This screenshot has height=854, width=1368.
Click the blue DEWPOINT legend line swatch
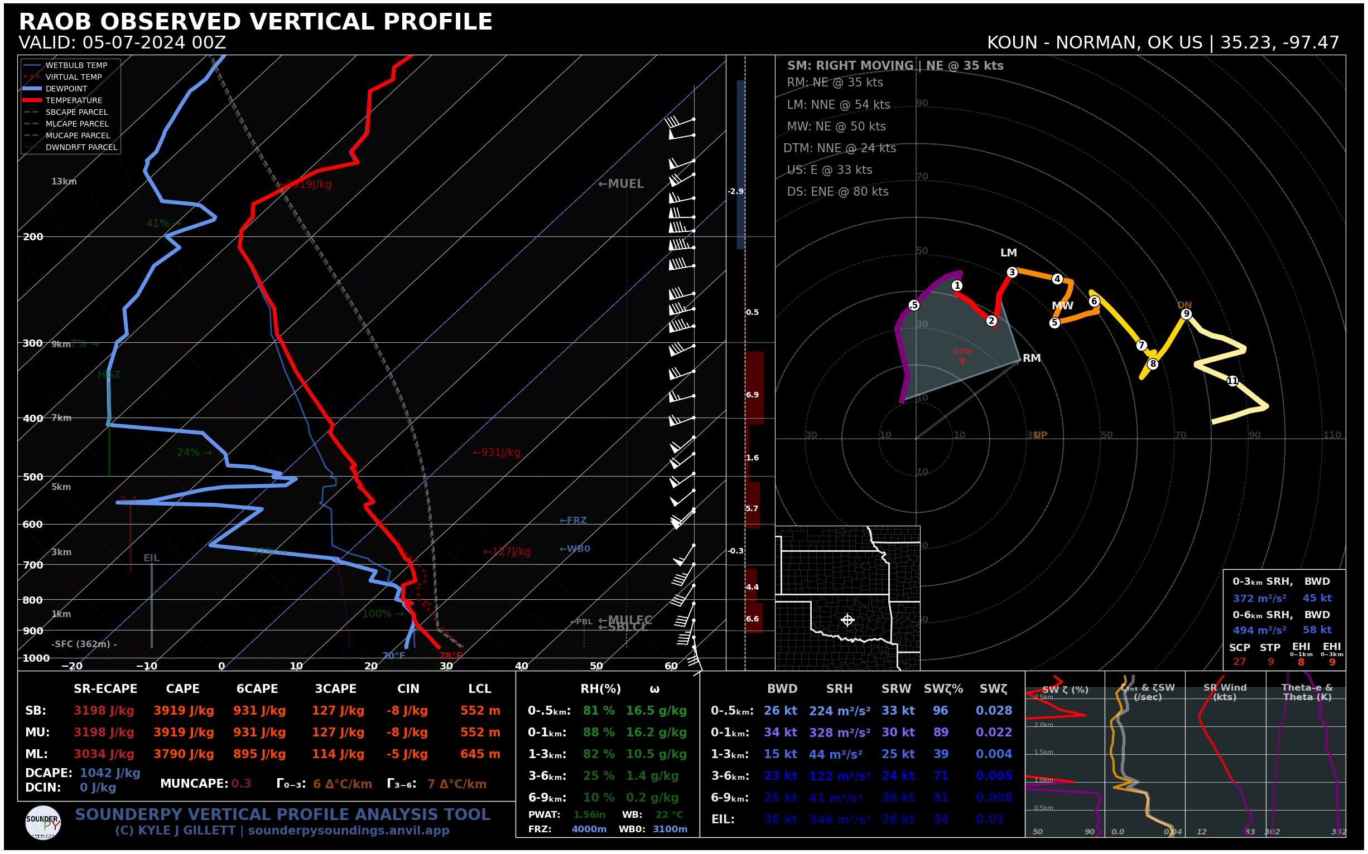point(32,89)
